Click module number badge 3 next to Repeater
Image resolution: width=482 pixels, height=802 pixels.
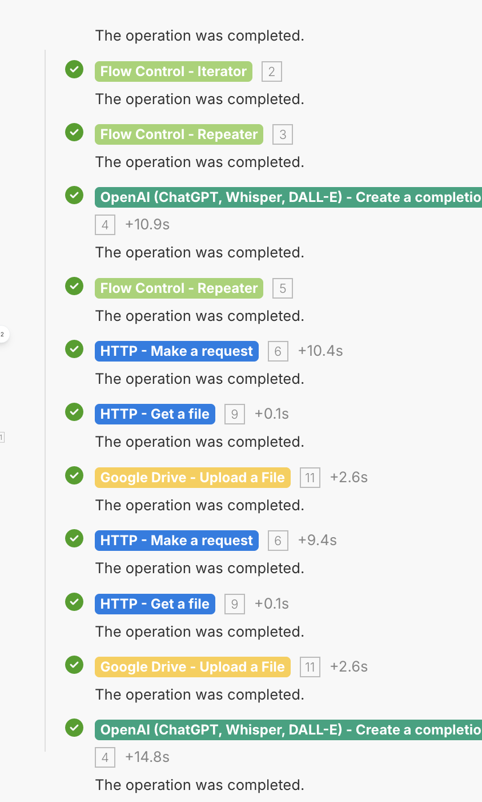coord(283,135)
